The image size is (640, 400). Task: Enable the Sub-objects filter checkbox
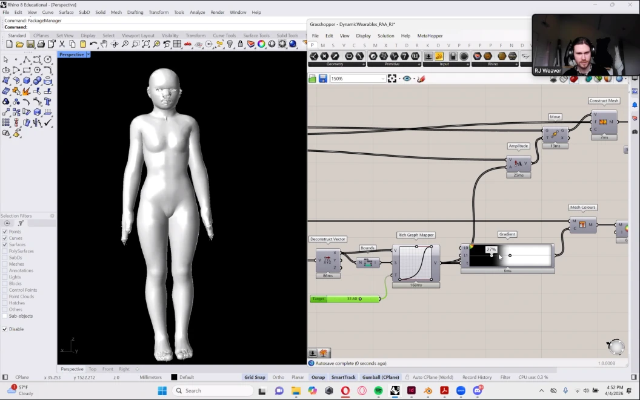pyautogui.click(x=5, y=316)
